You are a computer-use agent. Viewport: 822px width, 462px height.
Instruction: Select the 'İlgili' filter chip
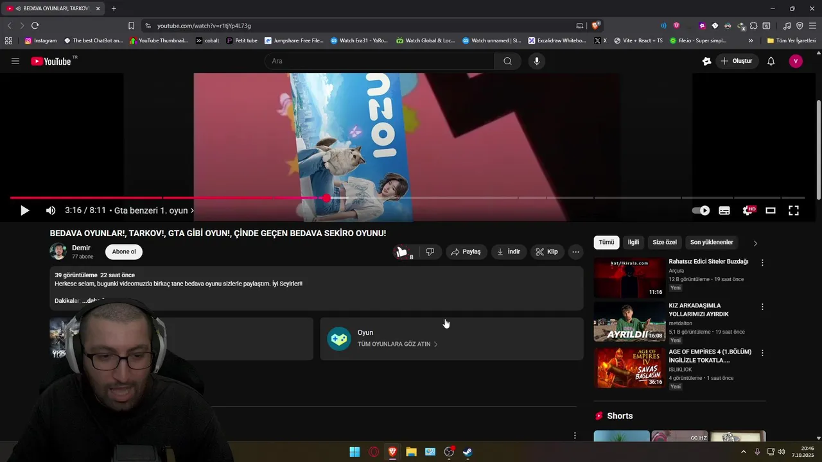[x=633, y=243]
